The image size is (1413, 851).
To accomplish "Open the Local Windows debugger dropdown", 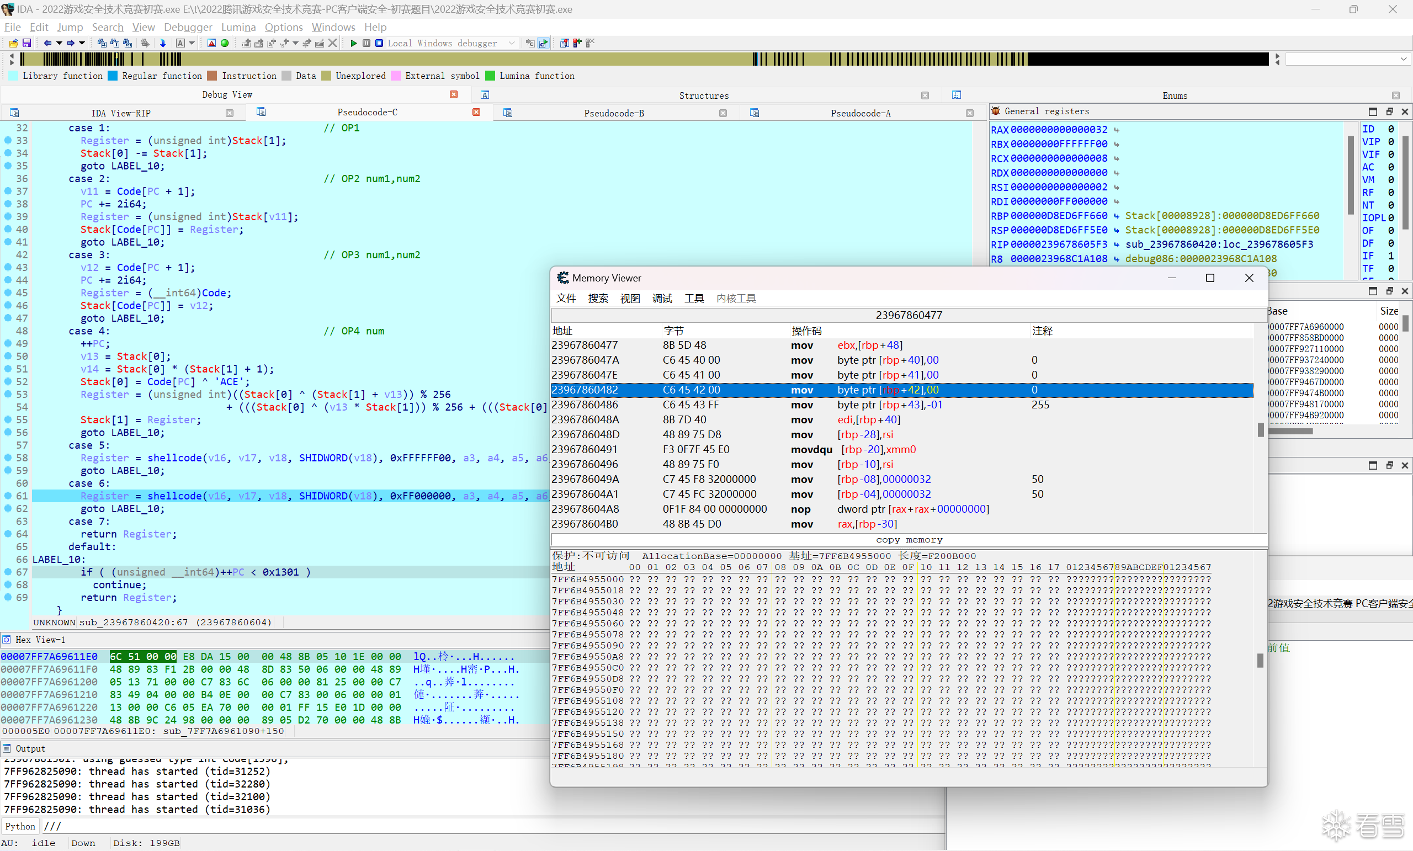I will point(512,43).
